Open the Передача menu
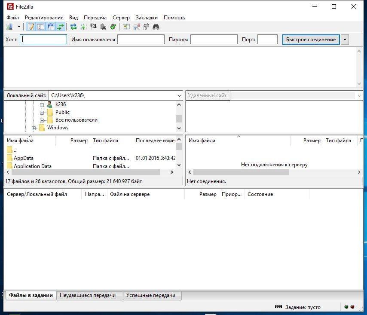 coord(95,18)
